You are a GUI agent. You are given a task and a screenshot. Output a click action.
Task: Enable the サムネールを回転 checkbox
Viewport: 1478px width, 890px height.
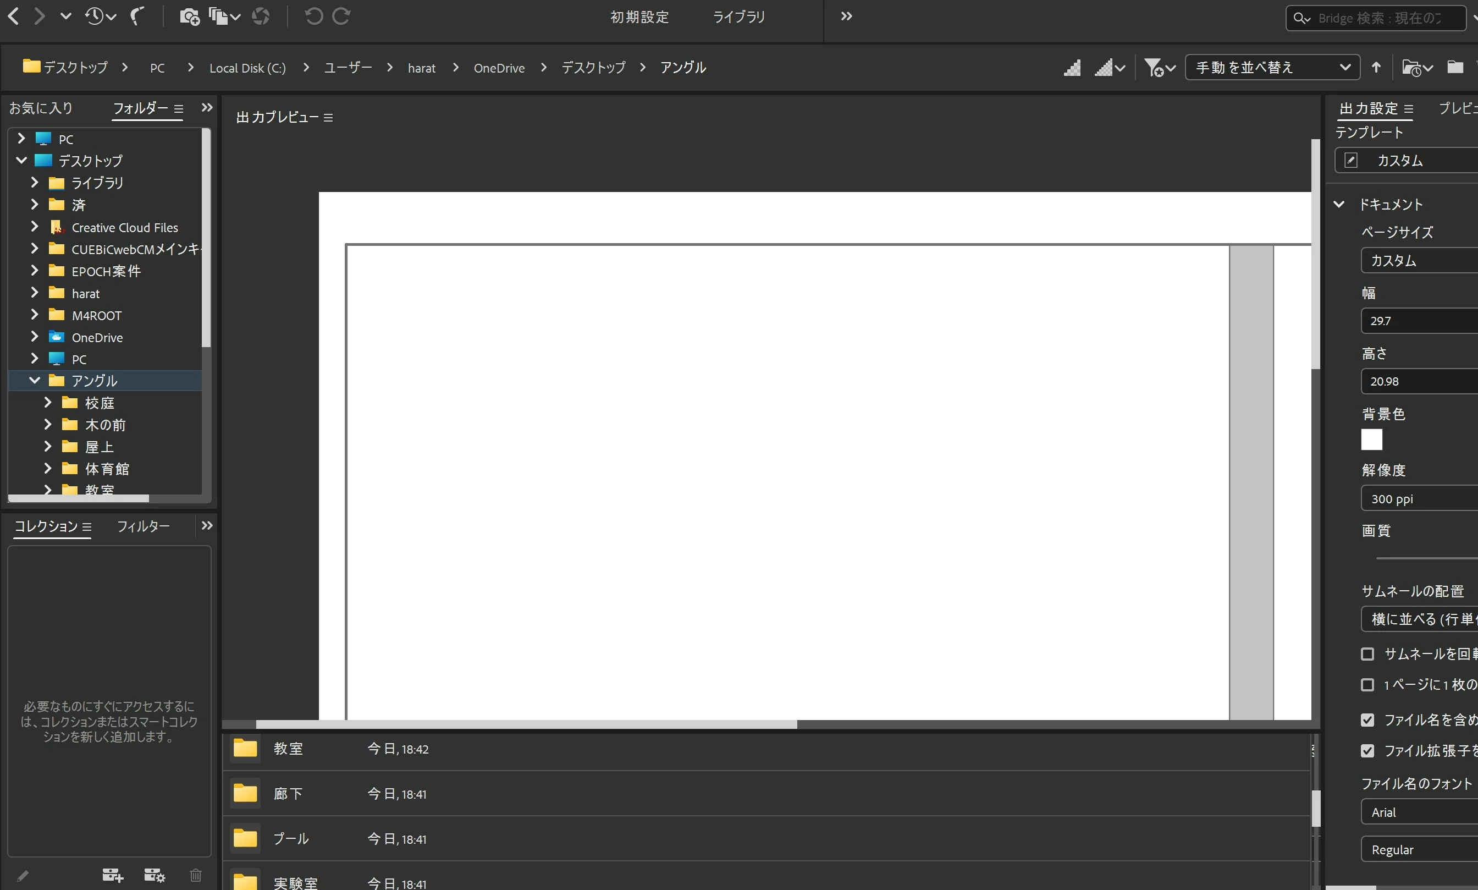click(x=1367, y=653)
